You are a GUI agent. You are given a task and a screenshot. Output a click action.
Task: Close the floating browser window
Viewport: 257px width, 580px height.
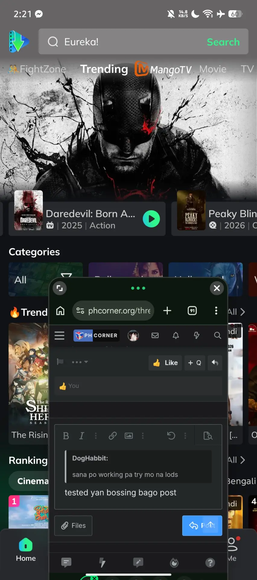coord(217,288)
